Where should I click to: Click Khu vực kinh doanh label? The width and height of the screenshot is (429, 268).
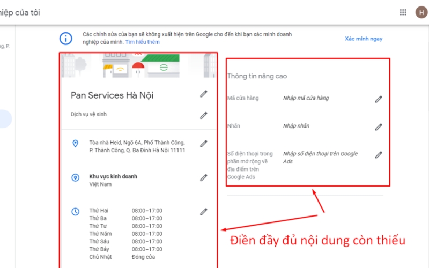coord(113,176)
